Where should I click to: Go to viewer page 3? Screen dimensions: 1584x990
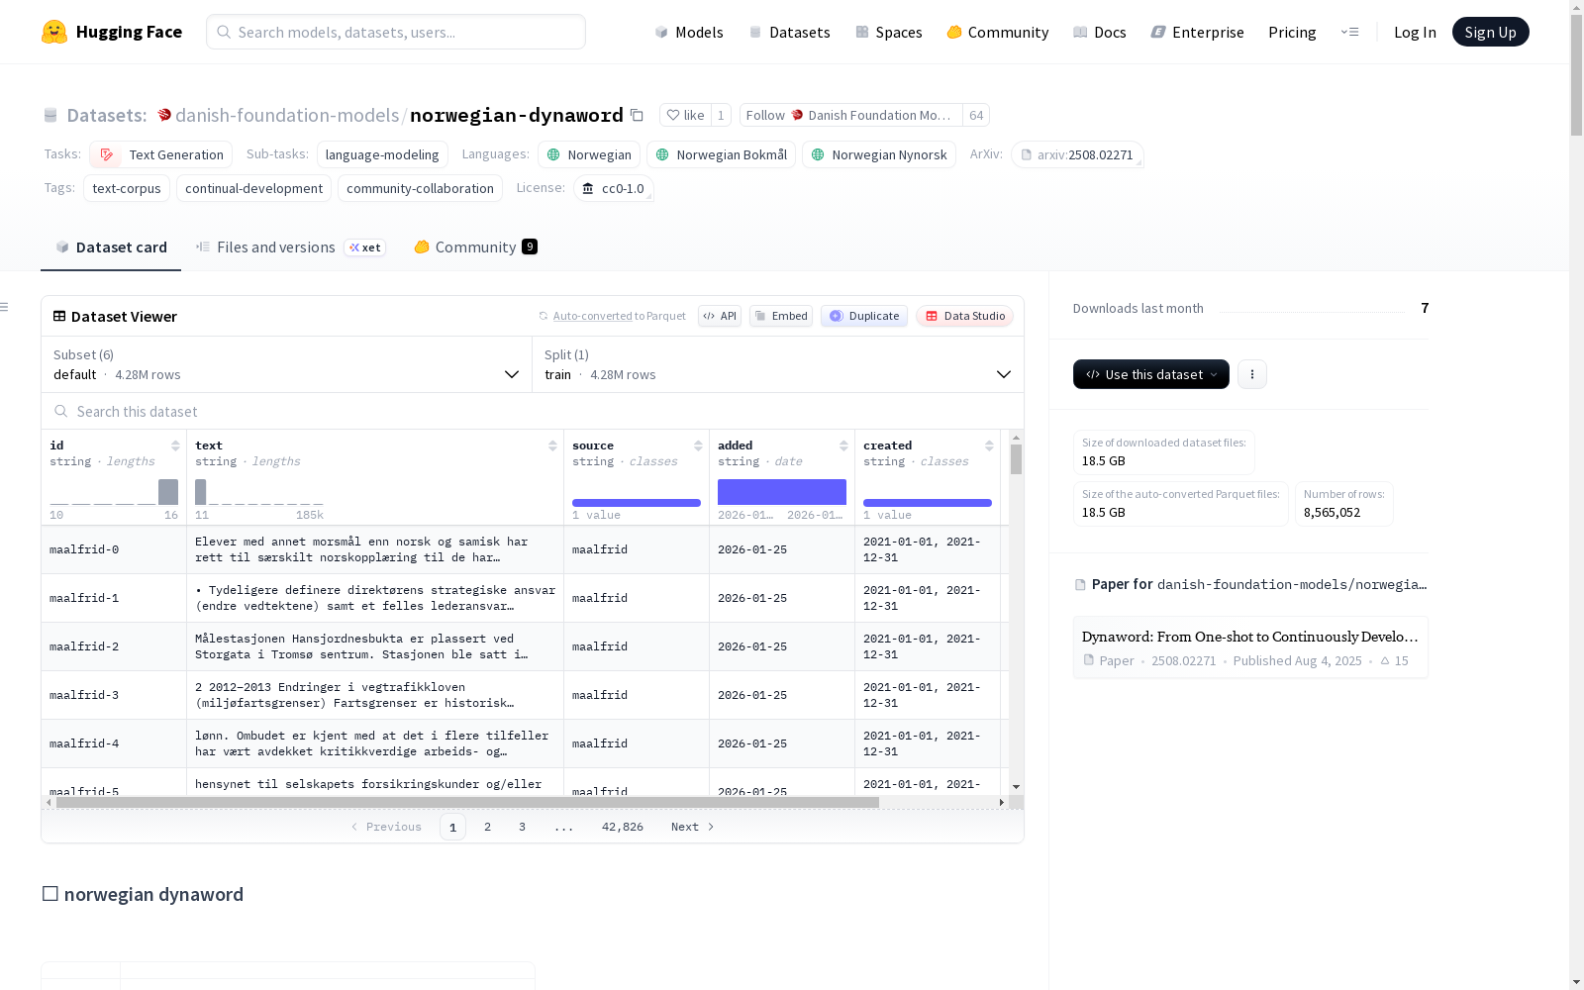(x=522, y=827)
